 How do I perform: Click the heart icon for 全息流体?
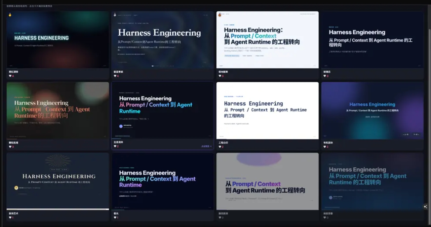[115, 146]
